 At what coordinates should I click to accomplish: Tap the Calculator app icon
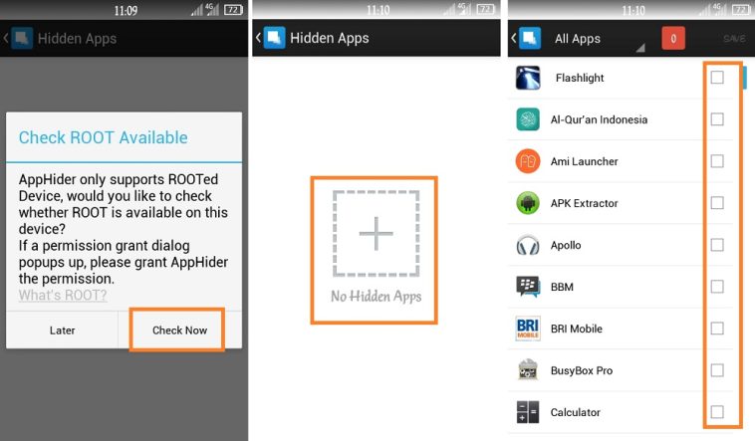(x=528, y=412)
